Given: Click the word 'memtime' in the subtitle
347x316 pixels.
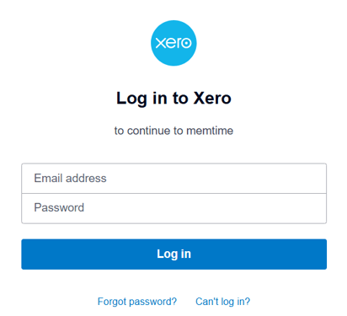Looking at the screenshot, I should [x=210, y=131].
